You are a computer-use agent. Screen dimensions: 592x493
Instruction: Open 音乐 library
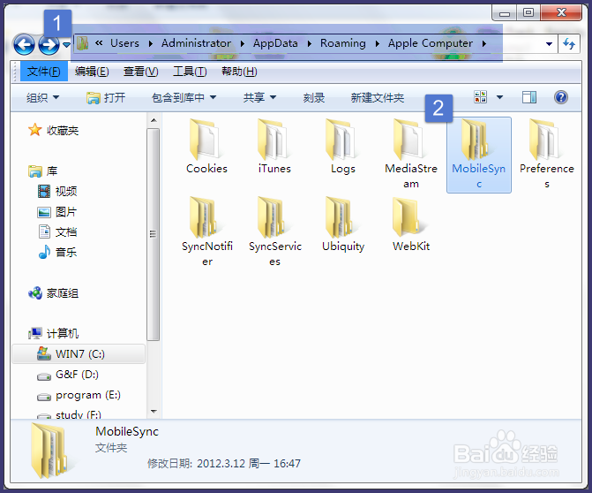pos(57,252)
